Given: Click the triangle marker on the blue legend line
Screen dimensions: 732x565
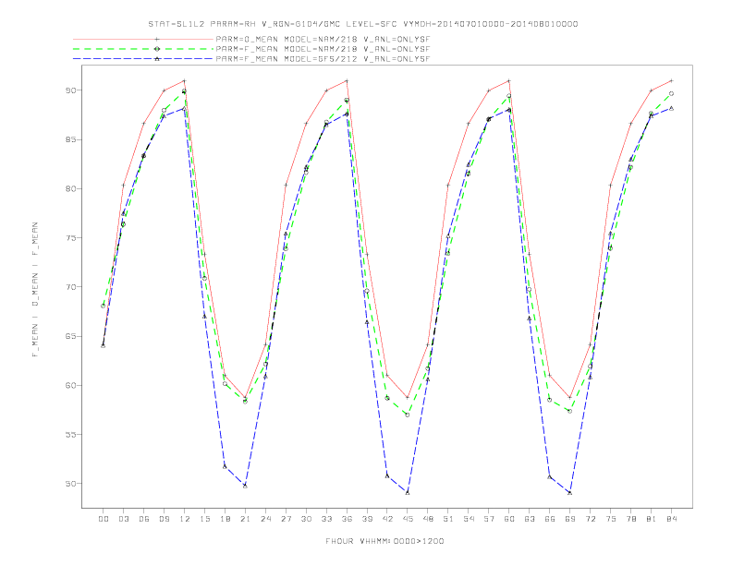Looking at the screenshot, I should click(157, 59).
